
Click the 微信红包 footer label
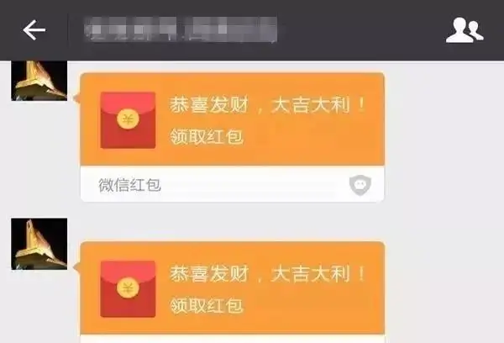point(129,185)
